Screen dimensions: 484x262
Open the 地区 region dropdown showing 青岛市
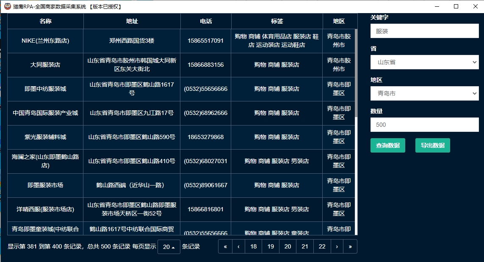coord(424,93)
